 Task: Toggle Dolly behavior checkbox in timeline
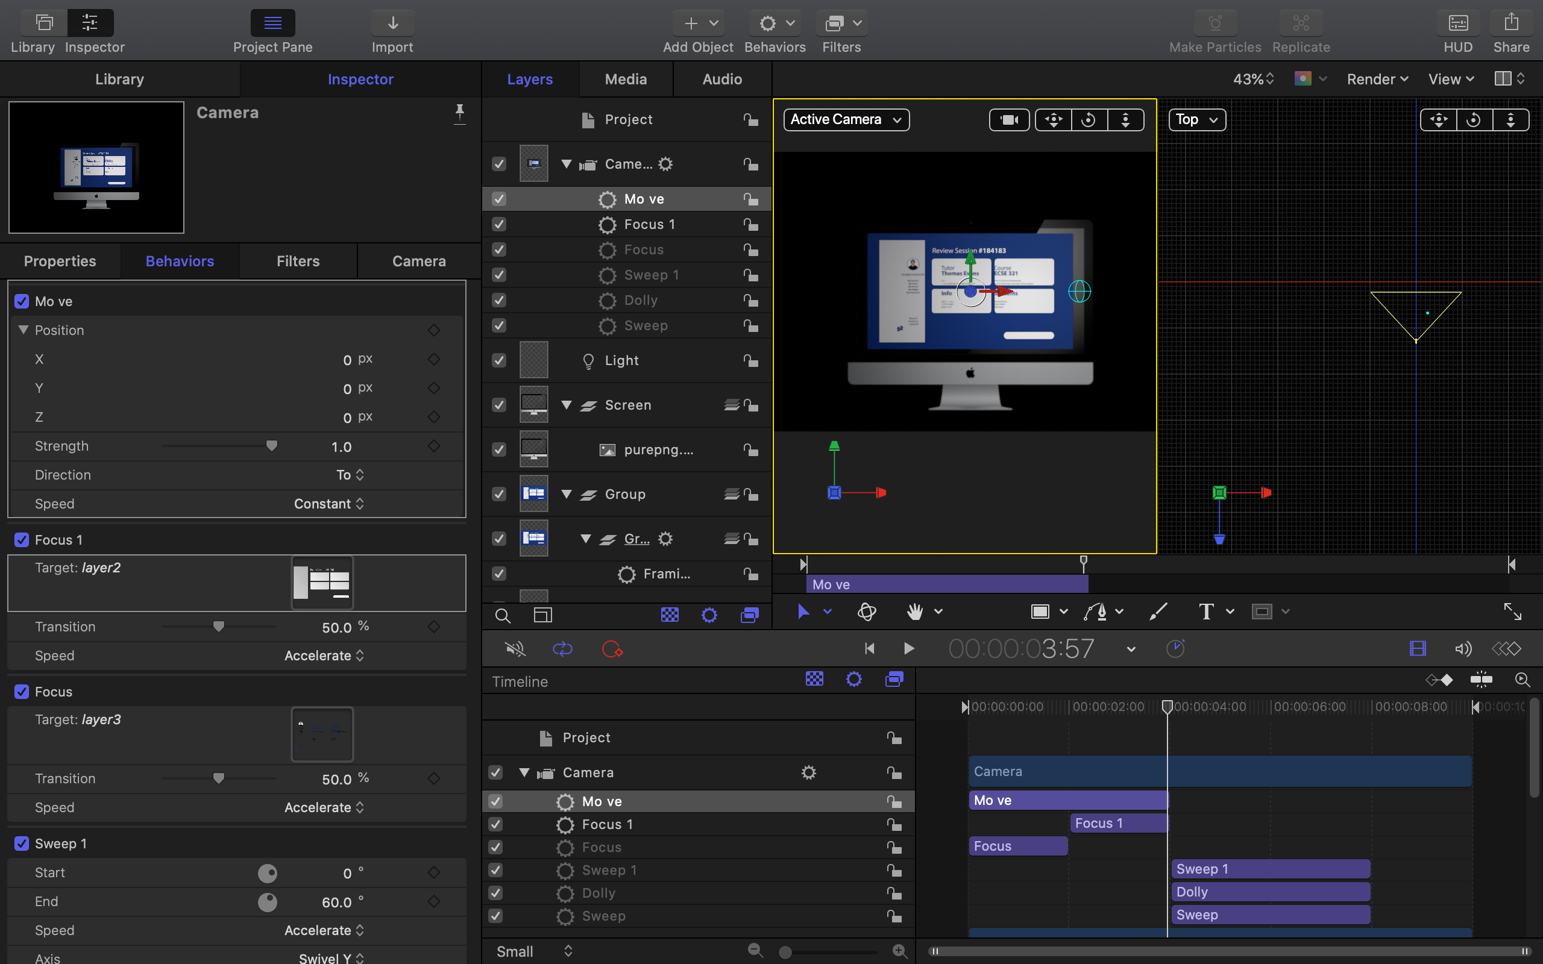coord(495,894)
